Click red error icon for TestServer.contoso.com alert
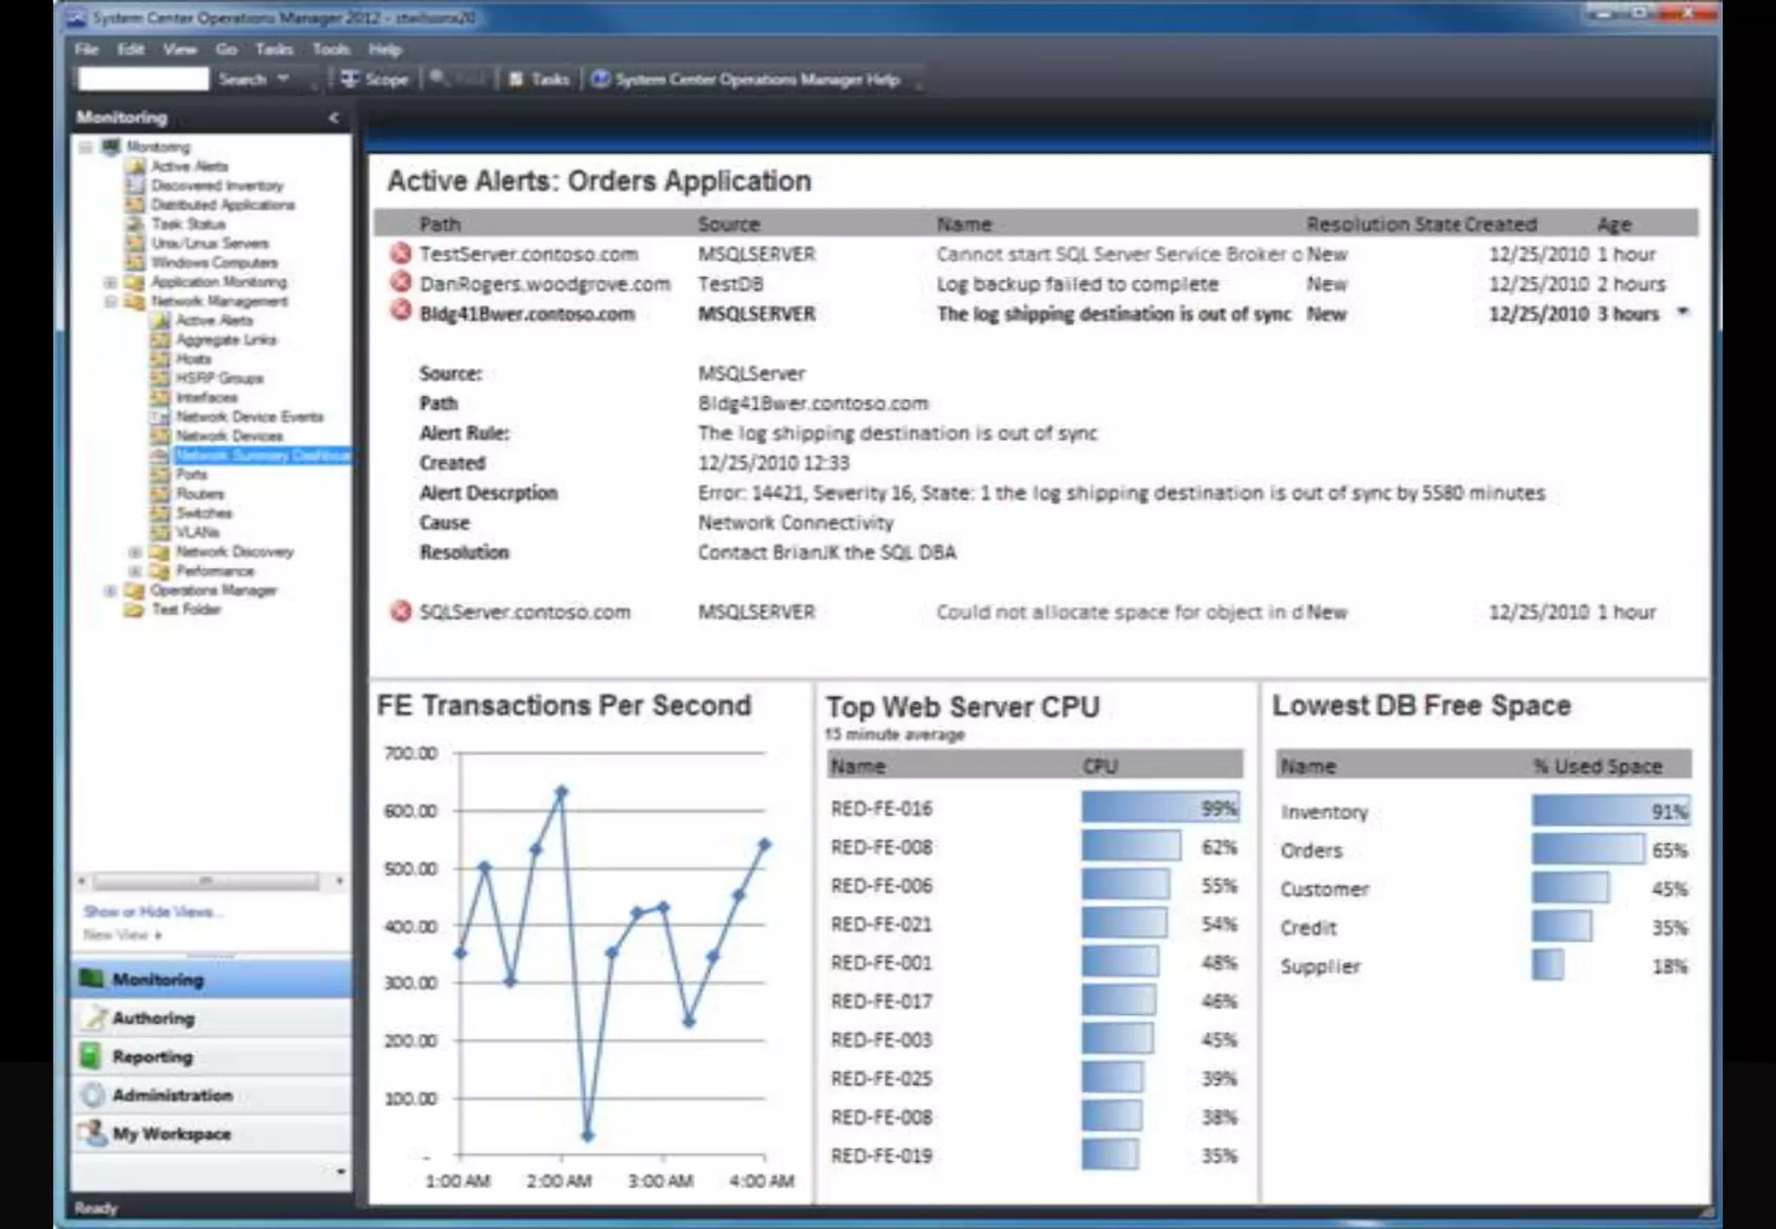 click(401, 254)
